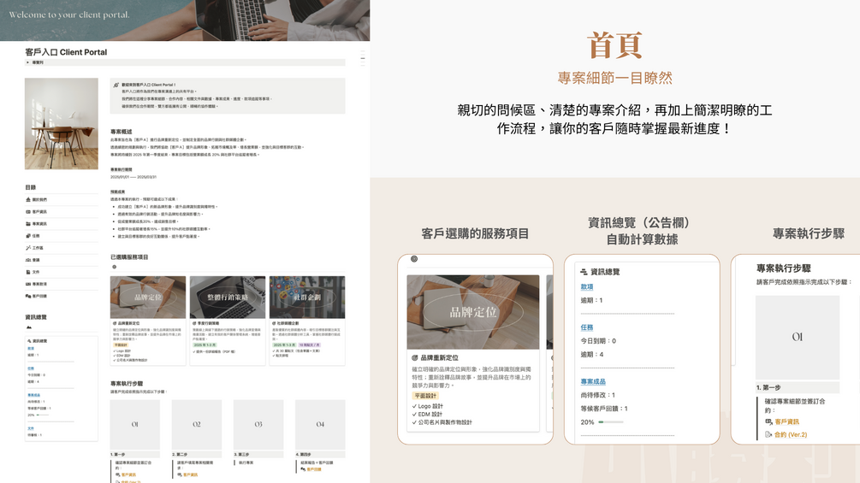The image size is (860, 483).
Task: Click the 首頁 heading on the right
Action: point(614,45)
